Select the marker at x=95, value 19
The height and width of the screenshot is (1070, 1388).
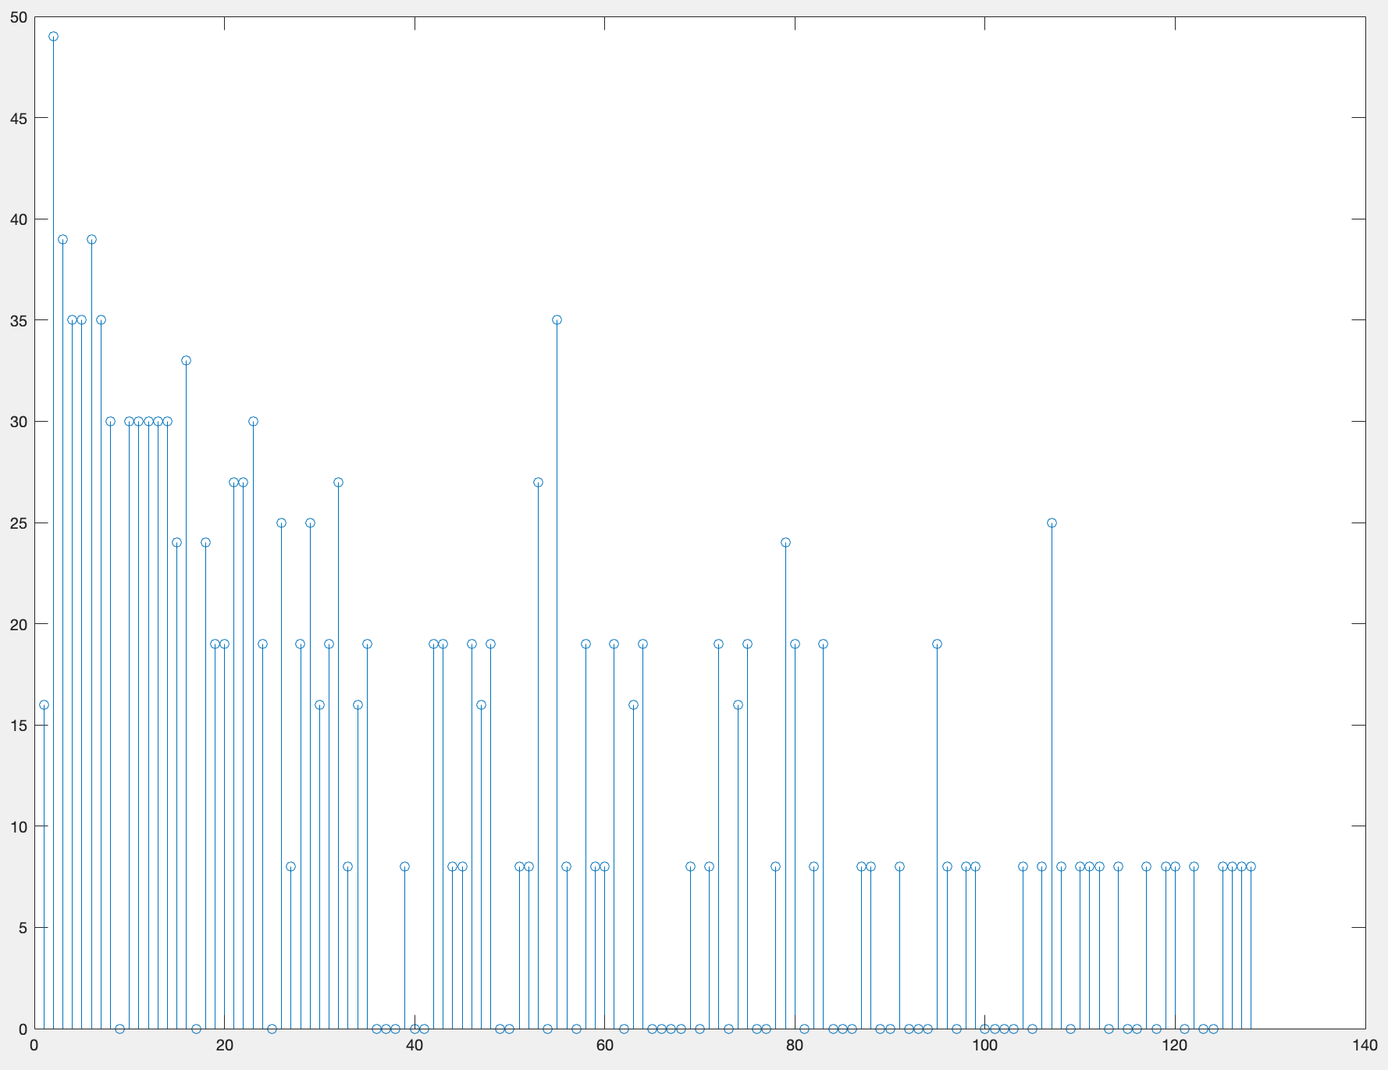[937, 644]
